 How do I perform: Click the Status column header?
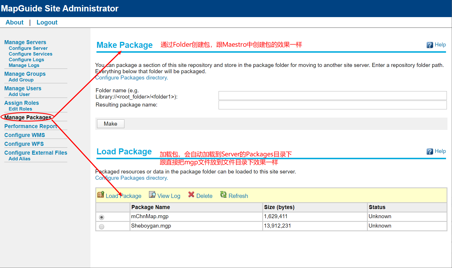point(377,207)
